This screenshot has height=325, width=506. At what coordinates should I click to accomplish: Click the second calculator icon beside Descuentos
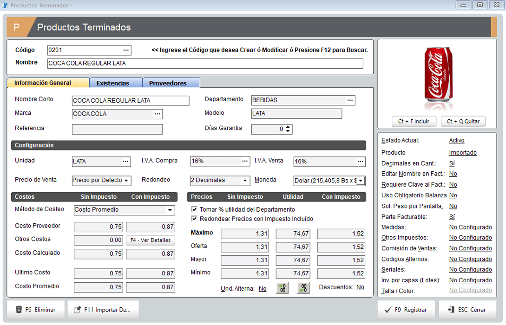click(304, 288)
